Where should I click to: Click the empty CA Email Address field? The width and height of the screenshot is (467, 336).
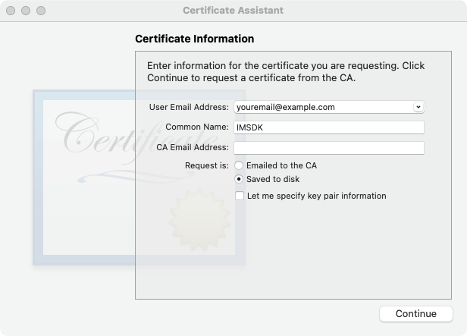pyautogui.click(x=329, y=148)
